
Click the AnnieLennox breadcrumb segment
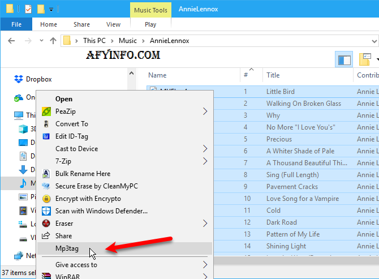coord(170,41)
